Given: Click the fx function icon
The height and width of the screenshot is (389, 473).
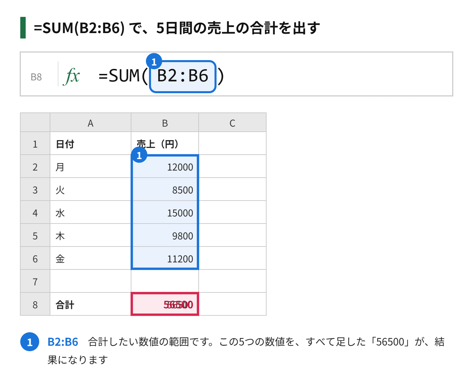Looking at the screenshot, I should click(71, 76).
